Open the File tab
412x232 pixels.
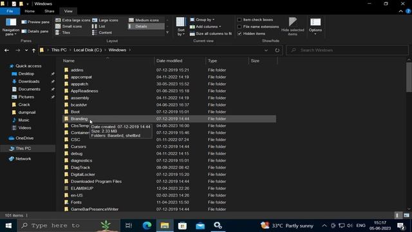[x=10, y=11]
